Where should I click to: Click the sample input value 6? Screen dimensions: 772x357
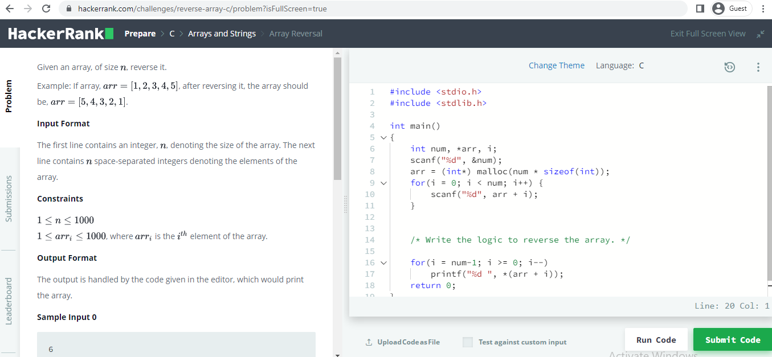pyautogui.click(x=51, y=349)
